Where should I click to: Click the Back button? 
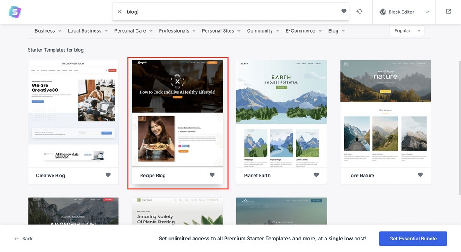point(24,239)
